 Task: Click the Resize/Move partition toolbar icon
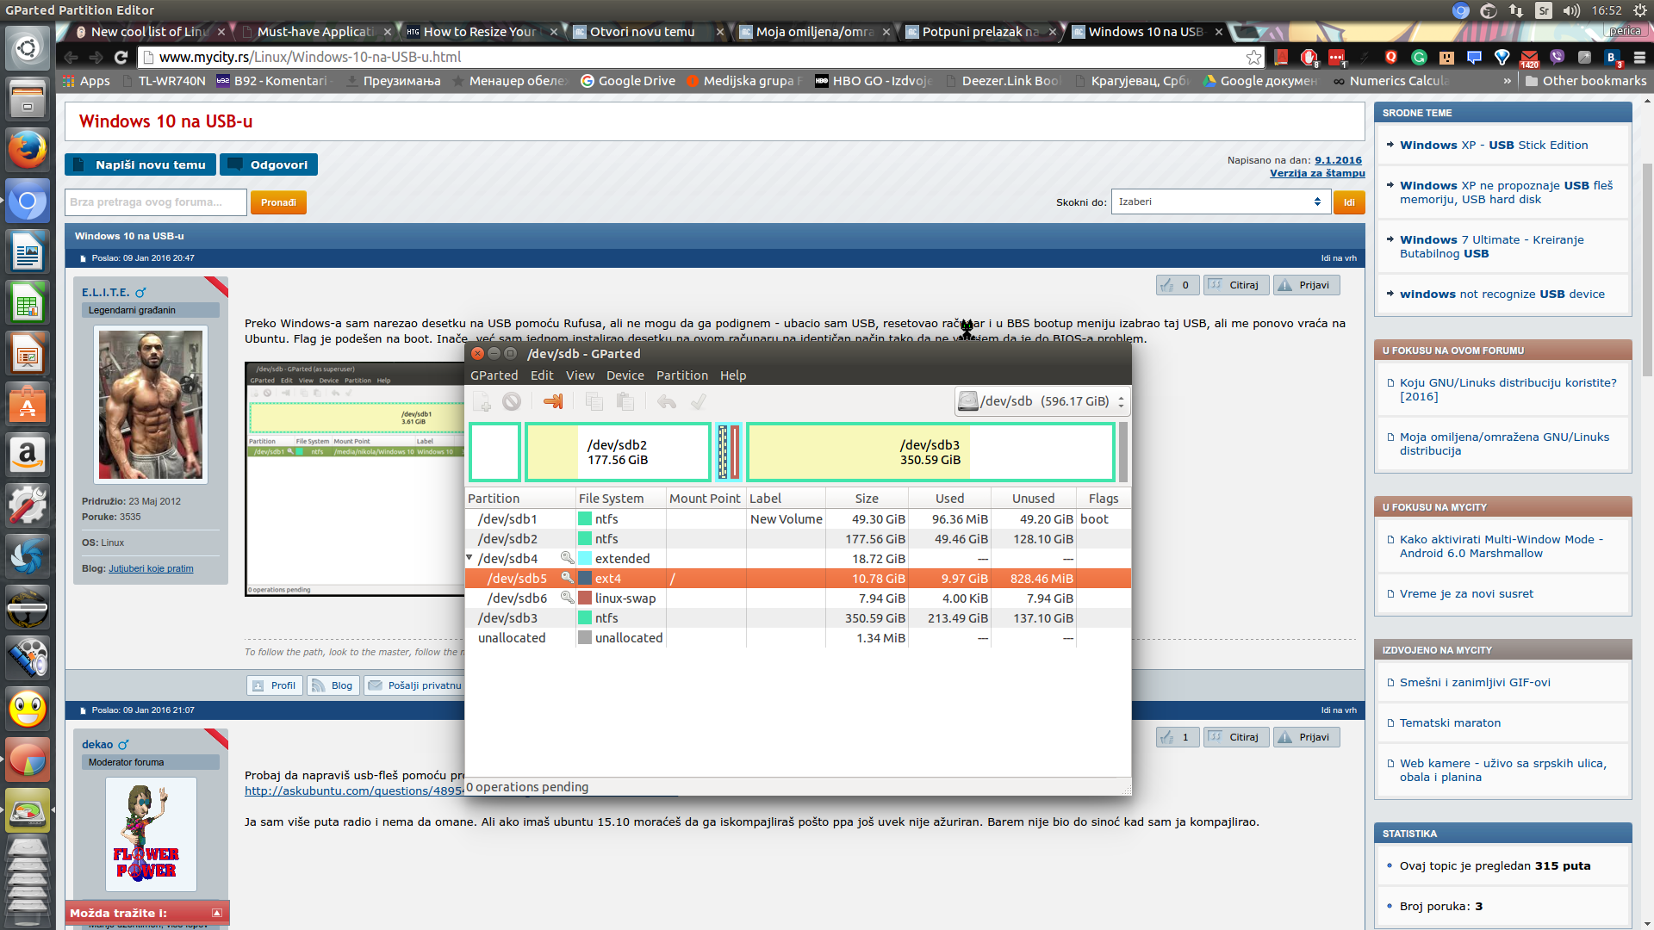tap(553, 401)
